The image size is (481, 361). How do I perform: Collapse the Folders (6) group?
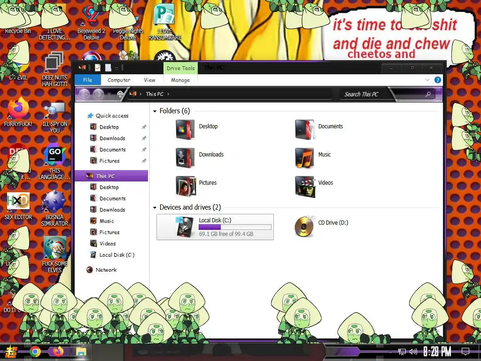click(x=155, y=111)
